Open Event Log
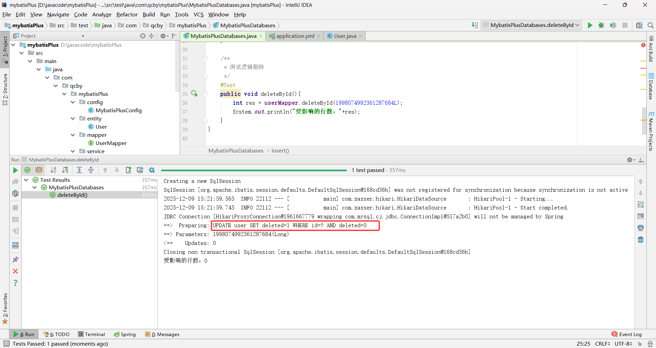The height and width of the screenshot is (348, 656). click(627, 334)
